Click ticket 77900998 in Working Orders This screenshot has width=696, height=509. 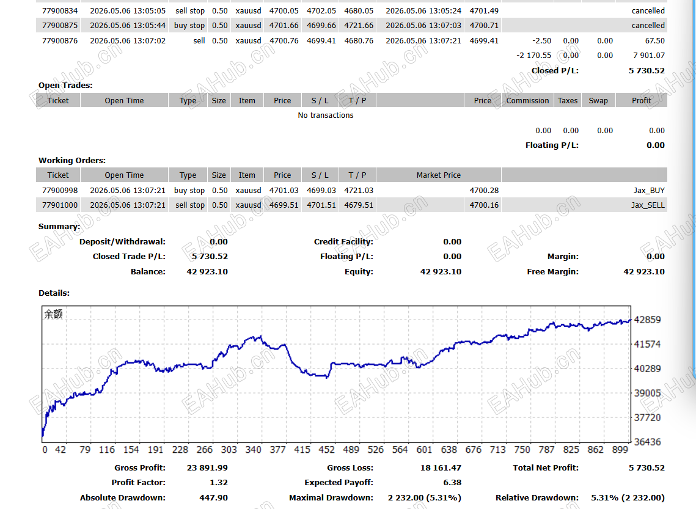pos(59,191)
